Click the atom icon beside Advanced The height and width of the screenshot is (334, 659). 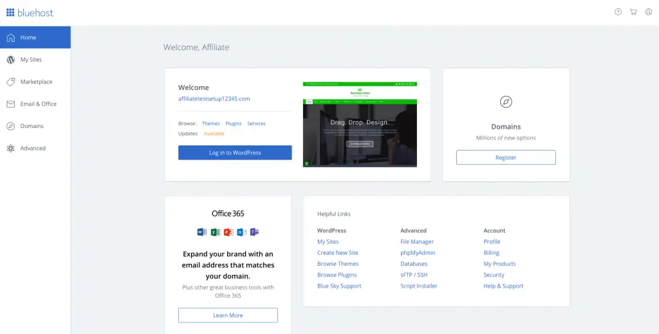[x=11, y=148]
